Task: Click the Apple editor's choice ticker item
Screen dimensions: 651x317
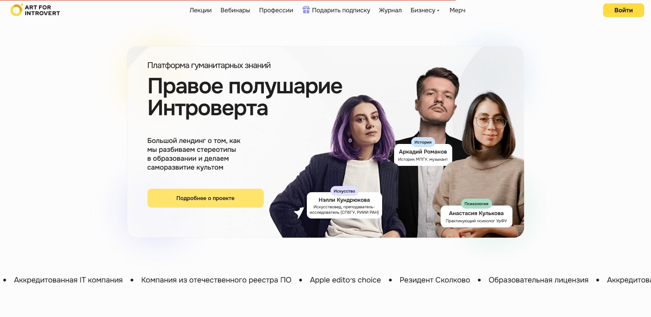Action: coord(345,280)
